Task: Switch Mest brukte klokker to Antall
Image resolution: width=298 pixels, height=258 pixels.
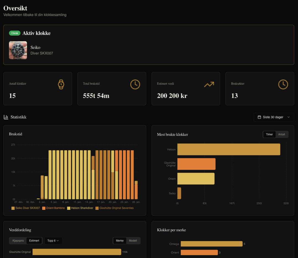Action: 281,134
